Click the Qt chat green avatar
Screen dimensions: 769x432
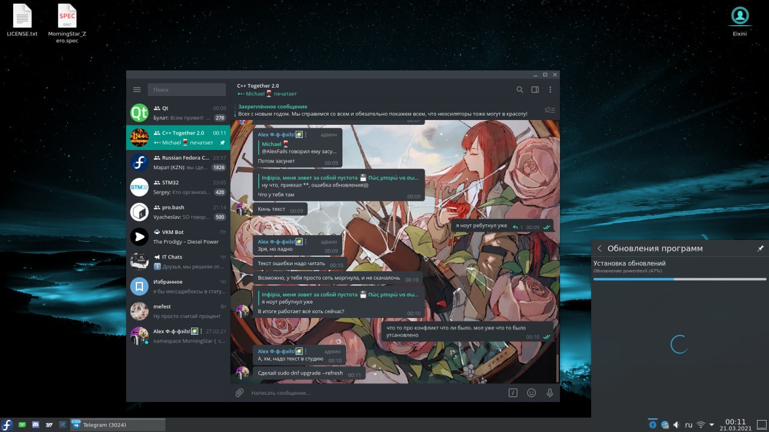point(139,113)
